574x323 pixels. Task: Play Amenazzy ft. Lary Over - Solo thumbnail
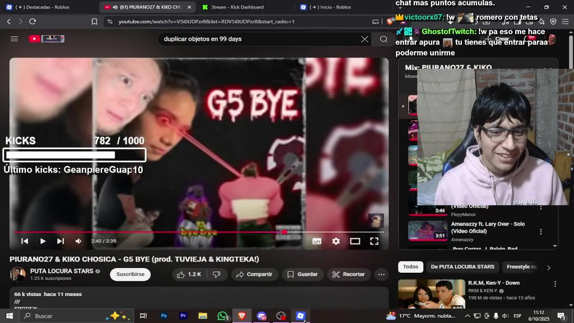pos(428,231)
